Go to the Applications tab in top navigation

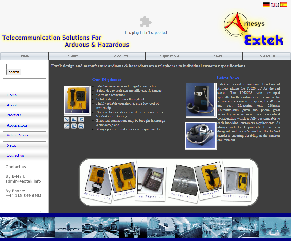pyautogui.click(x=169, y=56)
